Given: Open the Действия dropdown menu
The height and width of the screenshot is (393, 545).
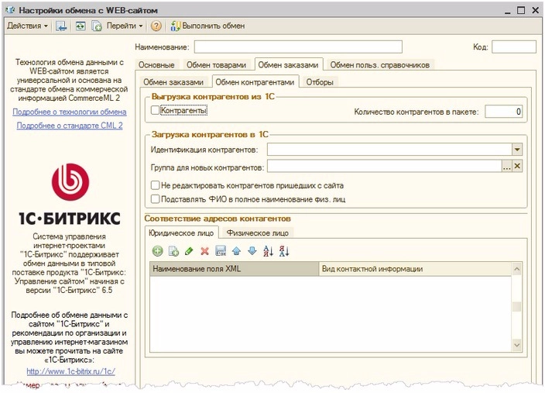Looking at the screenshot, I should point(27,26).
